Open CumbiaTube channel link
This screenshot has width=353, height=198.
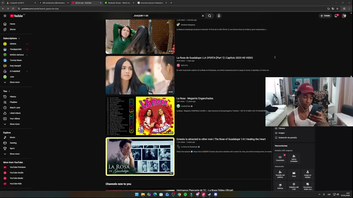click(186, 106)
